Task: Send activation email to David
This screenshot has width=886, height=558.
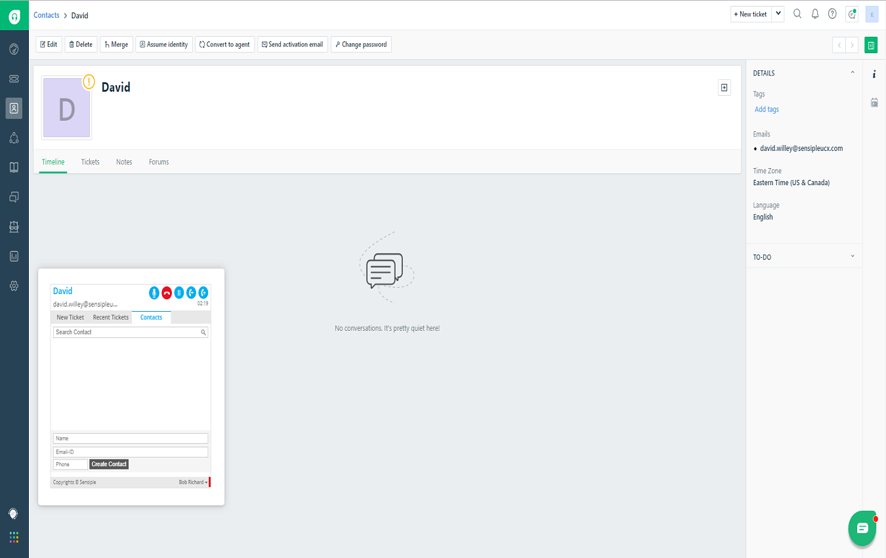Action: tap(292, 44)
